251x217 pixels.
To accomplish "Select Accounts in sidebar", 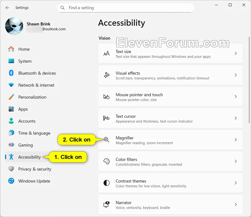I will click(27, 121).
